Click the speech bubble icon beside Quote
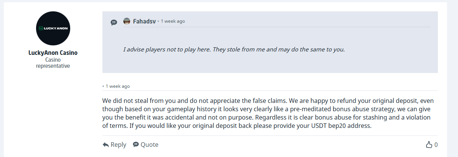The height and width of the screenshot is (157, 458). click(135, 145)
